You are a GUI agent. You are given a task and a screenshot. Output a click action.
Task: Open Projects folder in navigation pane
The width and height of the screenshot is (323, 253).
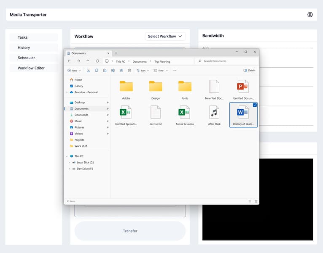point(79,140)
